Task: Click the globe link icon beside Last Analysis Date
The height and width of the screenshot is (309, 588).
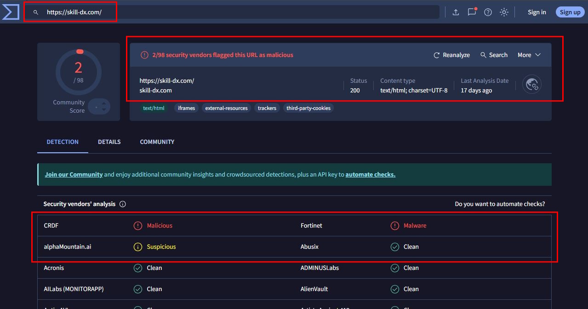Action: click(x=532, y=85)
